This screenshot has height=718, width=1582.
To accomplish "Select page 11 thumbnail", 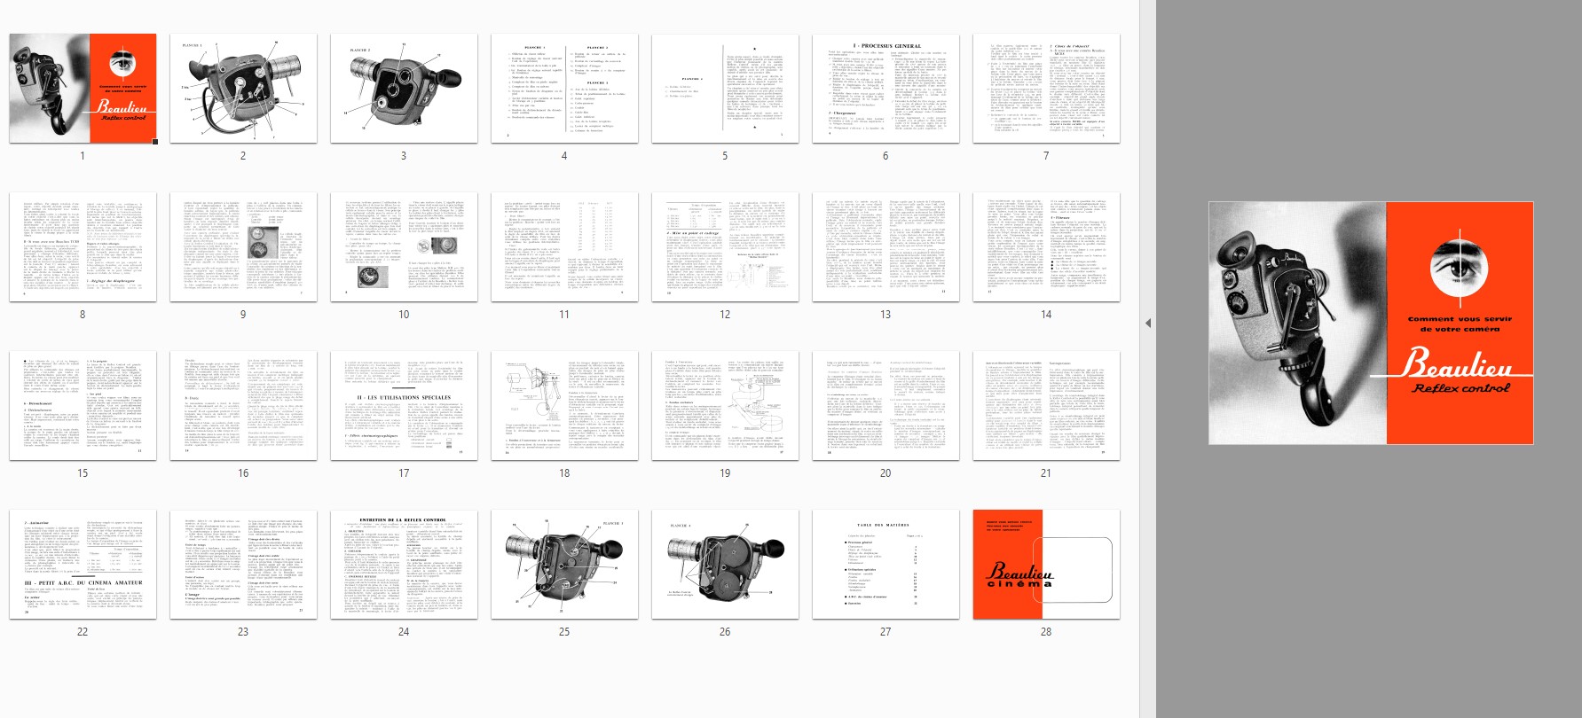I will click(564, 247).
